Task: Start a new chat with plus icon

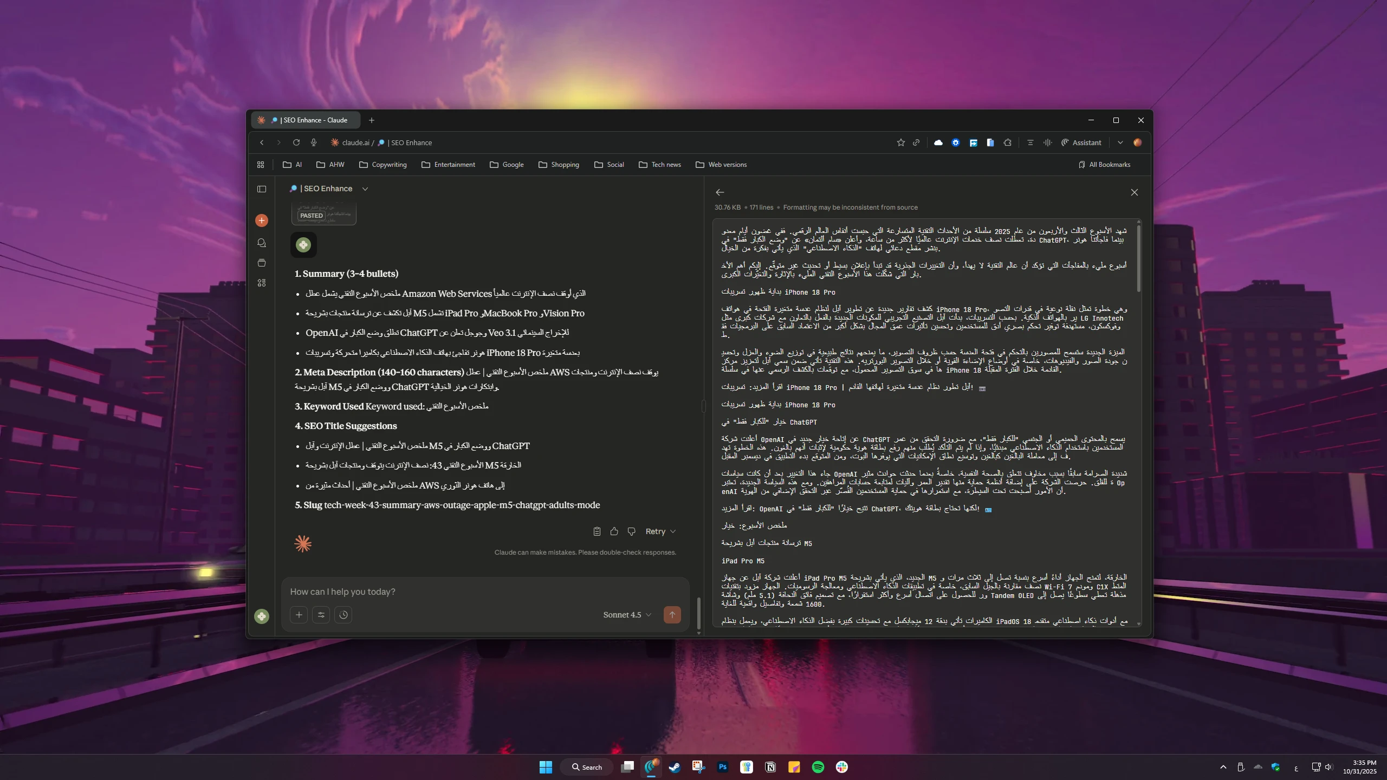Action: click(x=262, y=220)
